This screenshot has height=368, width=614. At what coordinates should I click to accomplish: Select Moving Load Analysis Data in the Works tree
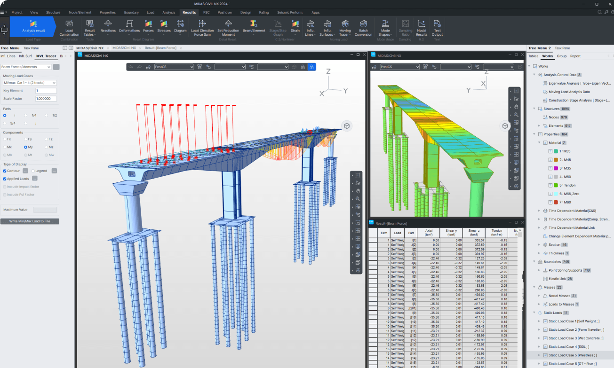pyautogui.click(x=569, y=92)
